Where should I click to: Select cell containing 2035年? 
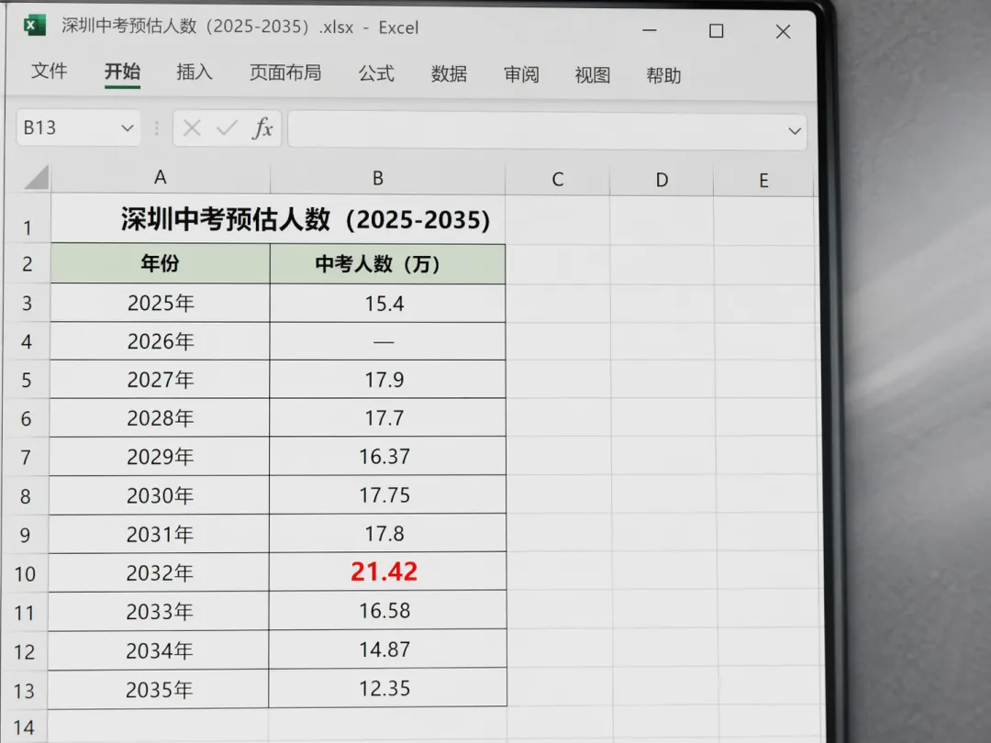pos(158,689)
